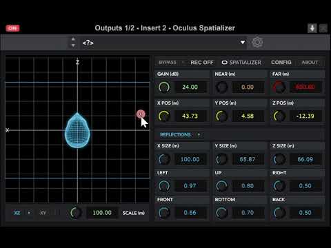Toggle the red ON power button
Screen dimensions: 331x248
pos(12,28)
